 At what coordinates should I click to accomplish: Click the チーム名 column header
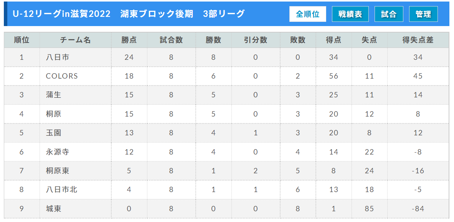click(x=76, y=40)
